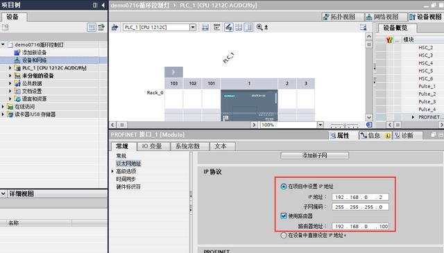Click the 设备和网络 tree icon
Screen dimensions: 444x253
[x=17, y=60]
